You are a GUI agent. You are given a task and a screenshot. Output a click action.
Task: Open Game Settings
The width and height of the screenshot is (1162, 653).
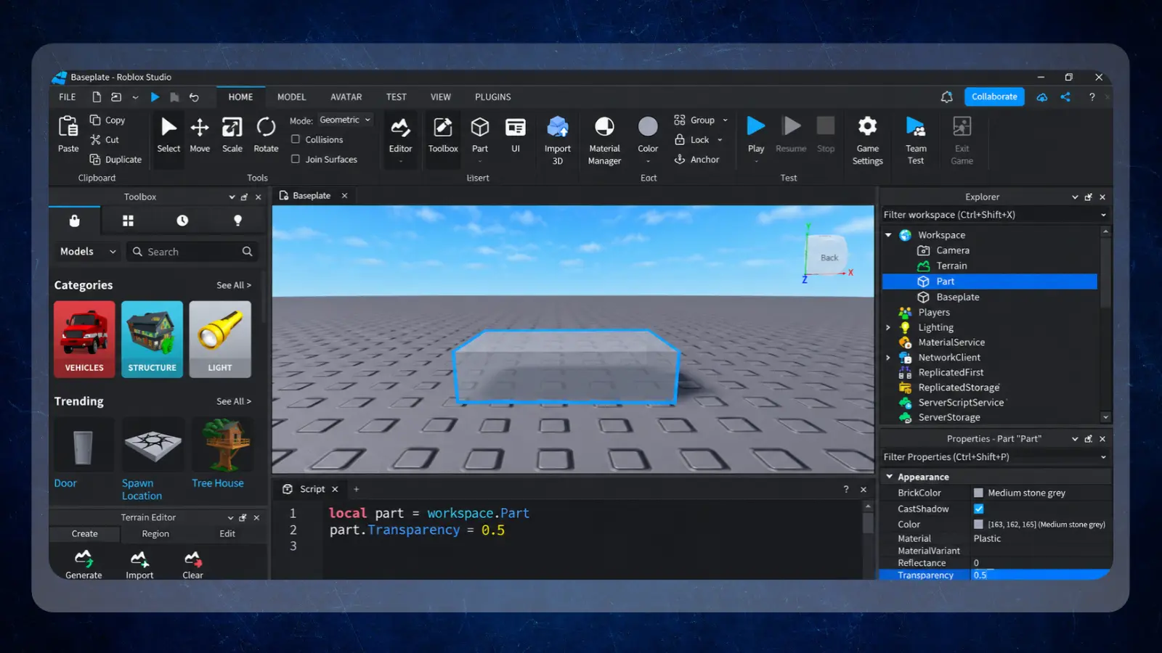tap(867, 141)
